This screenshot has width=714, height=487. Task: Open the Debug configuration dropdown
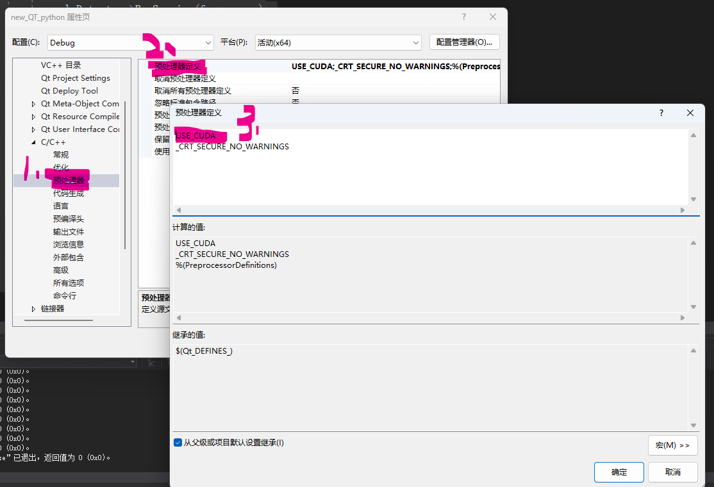click(x=208, y=42)
